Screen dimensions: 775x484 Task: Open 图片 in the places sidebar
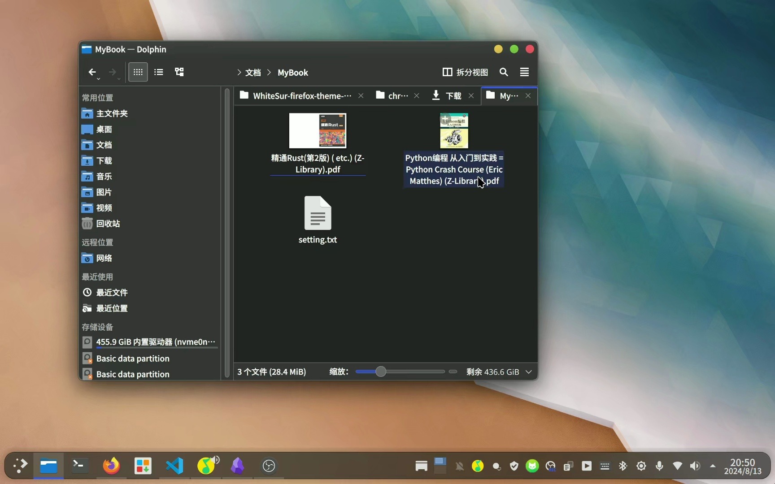[150, 192]
